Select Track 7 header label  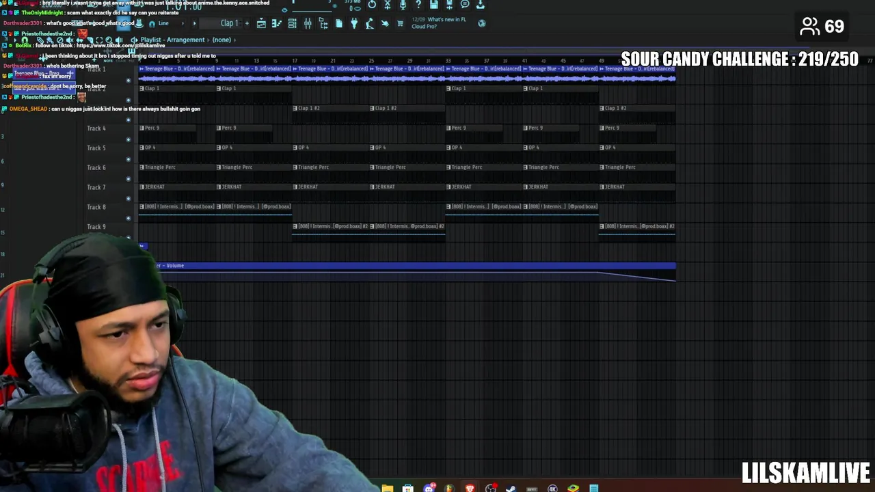[x=96, y=187]
